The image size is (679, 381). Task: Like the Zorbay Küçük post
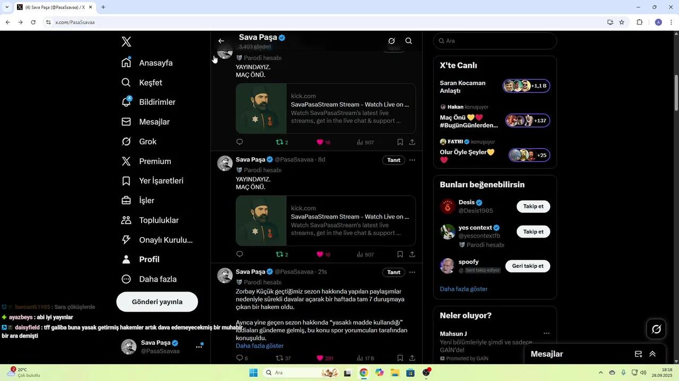(x=320, y=358)
